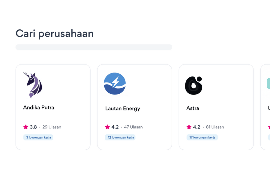Click the 17 lowongan kerja badge

click(202, 137)
